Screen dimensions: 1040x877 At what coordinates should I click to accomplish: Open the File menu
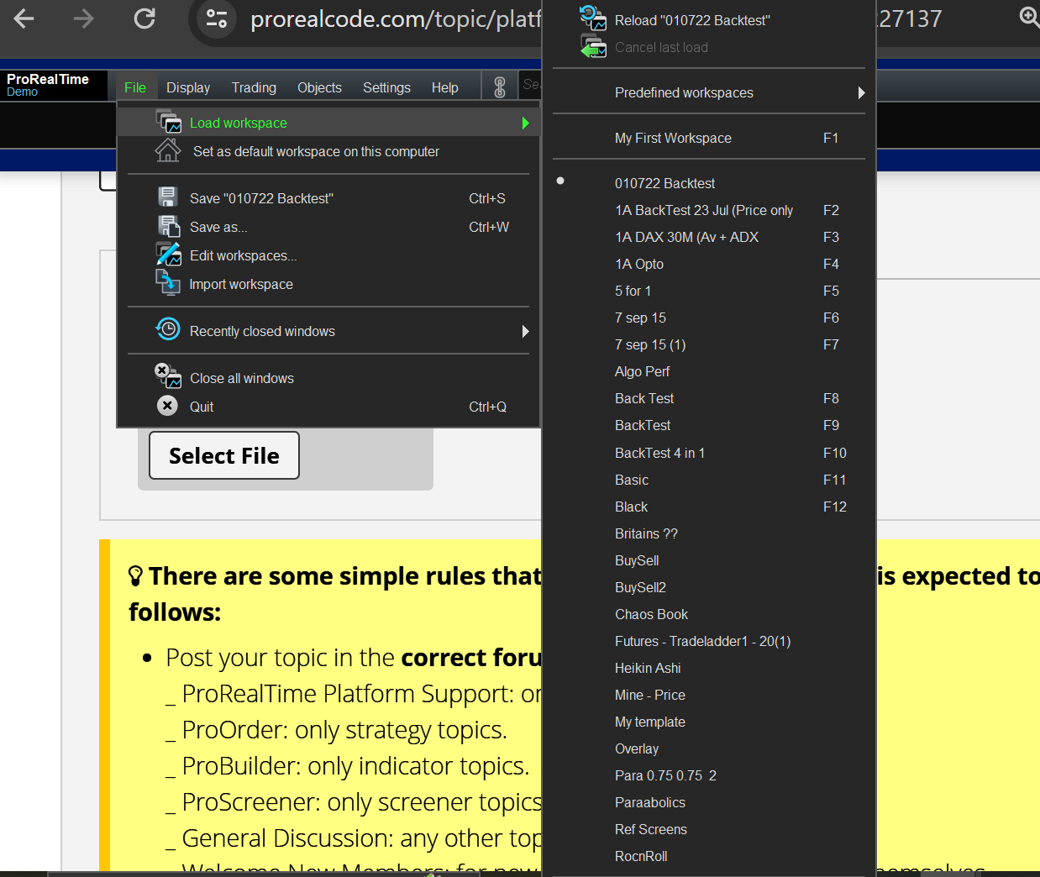pos(135,87)
